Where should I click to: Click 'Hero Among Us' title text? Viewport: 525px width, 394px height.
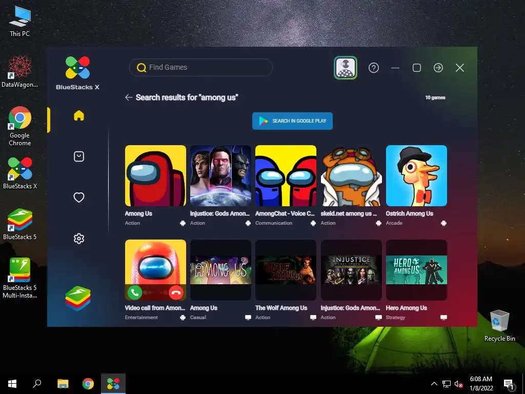[x=406, y=308]
